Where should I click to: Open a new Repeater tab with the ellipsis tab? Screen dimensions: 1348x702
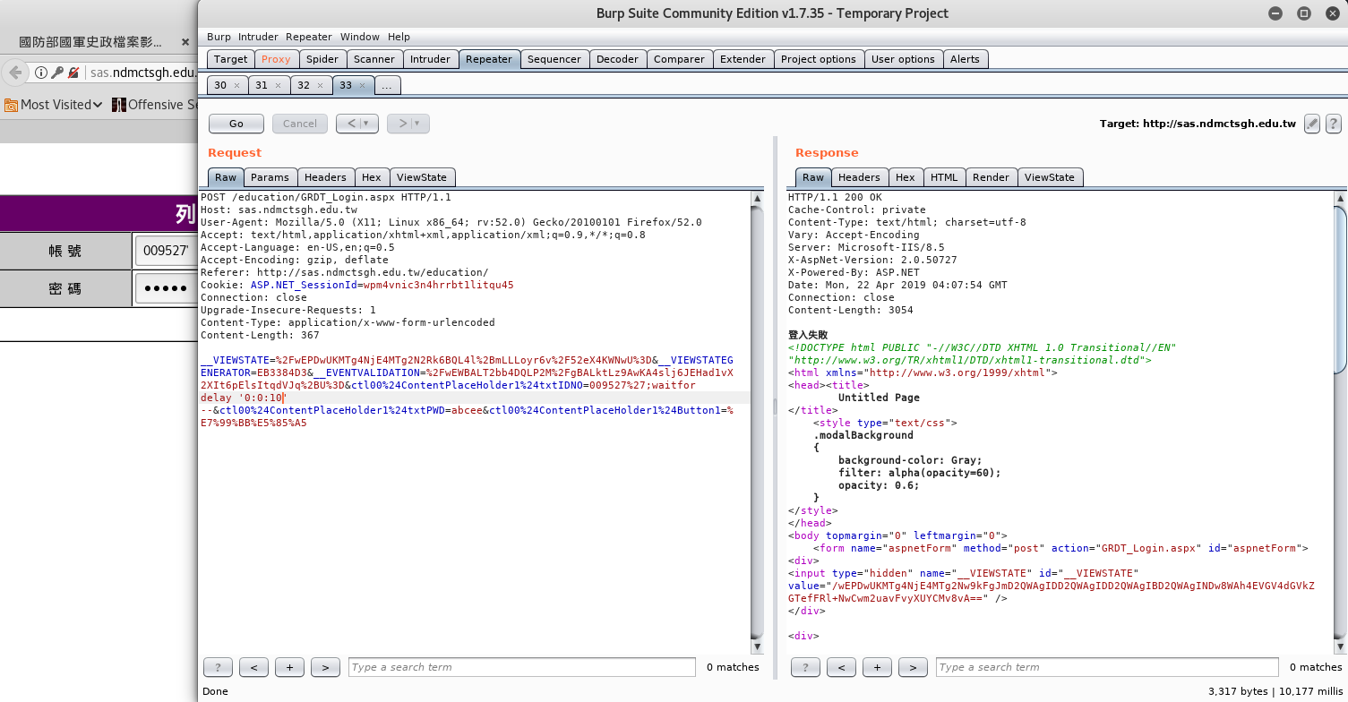pos(387,85)
